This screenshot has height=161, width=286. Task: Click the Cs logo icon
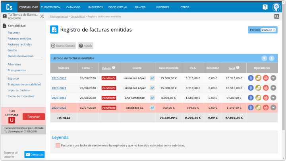click(x=9, y=7)
